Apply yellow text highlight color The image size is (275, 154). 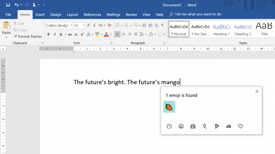[97, 34]
